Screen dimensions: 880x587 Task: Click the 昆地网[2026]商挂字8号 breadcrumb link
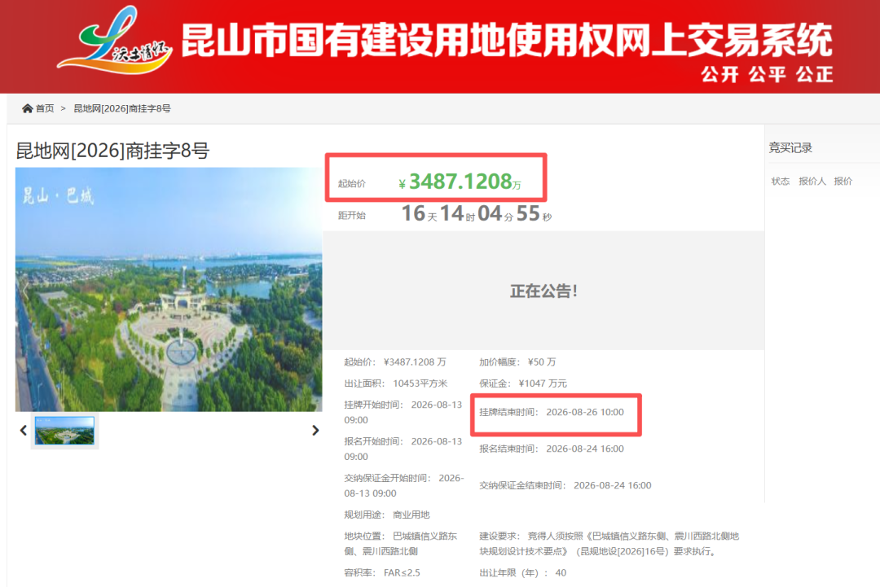coord(122,108)
